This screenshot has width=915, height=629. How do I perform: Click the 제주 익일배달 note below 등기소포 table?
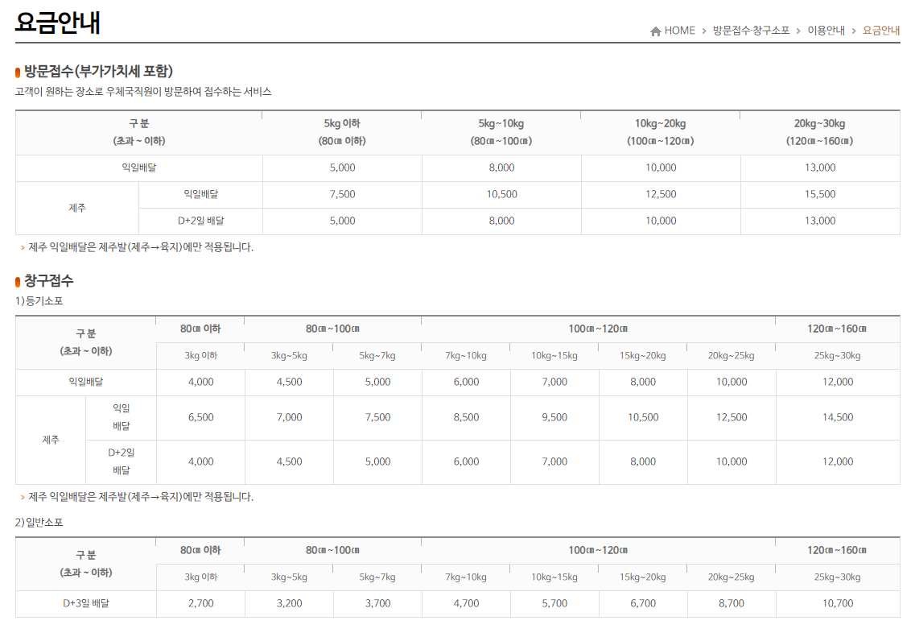141,497
